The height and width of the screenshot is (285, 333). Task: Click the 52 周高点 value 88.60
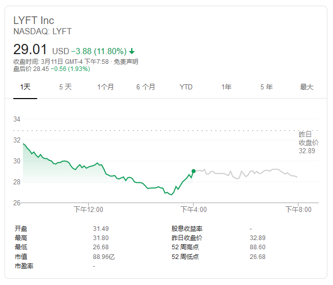click(257, 247)
